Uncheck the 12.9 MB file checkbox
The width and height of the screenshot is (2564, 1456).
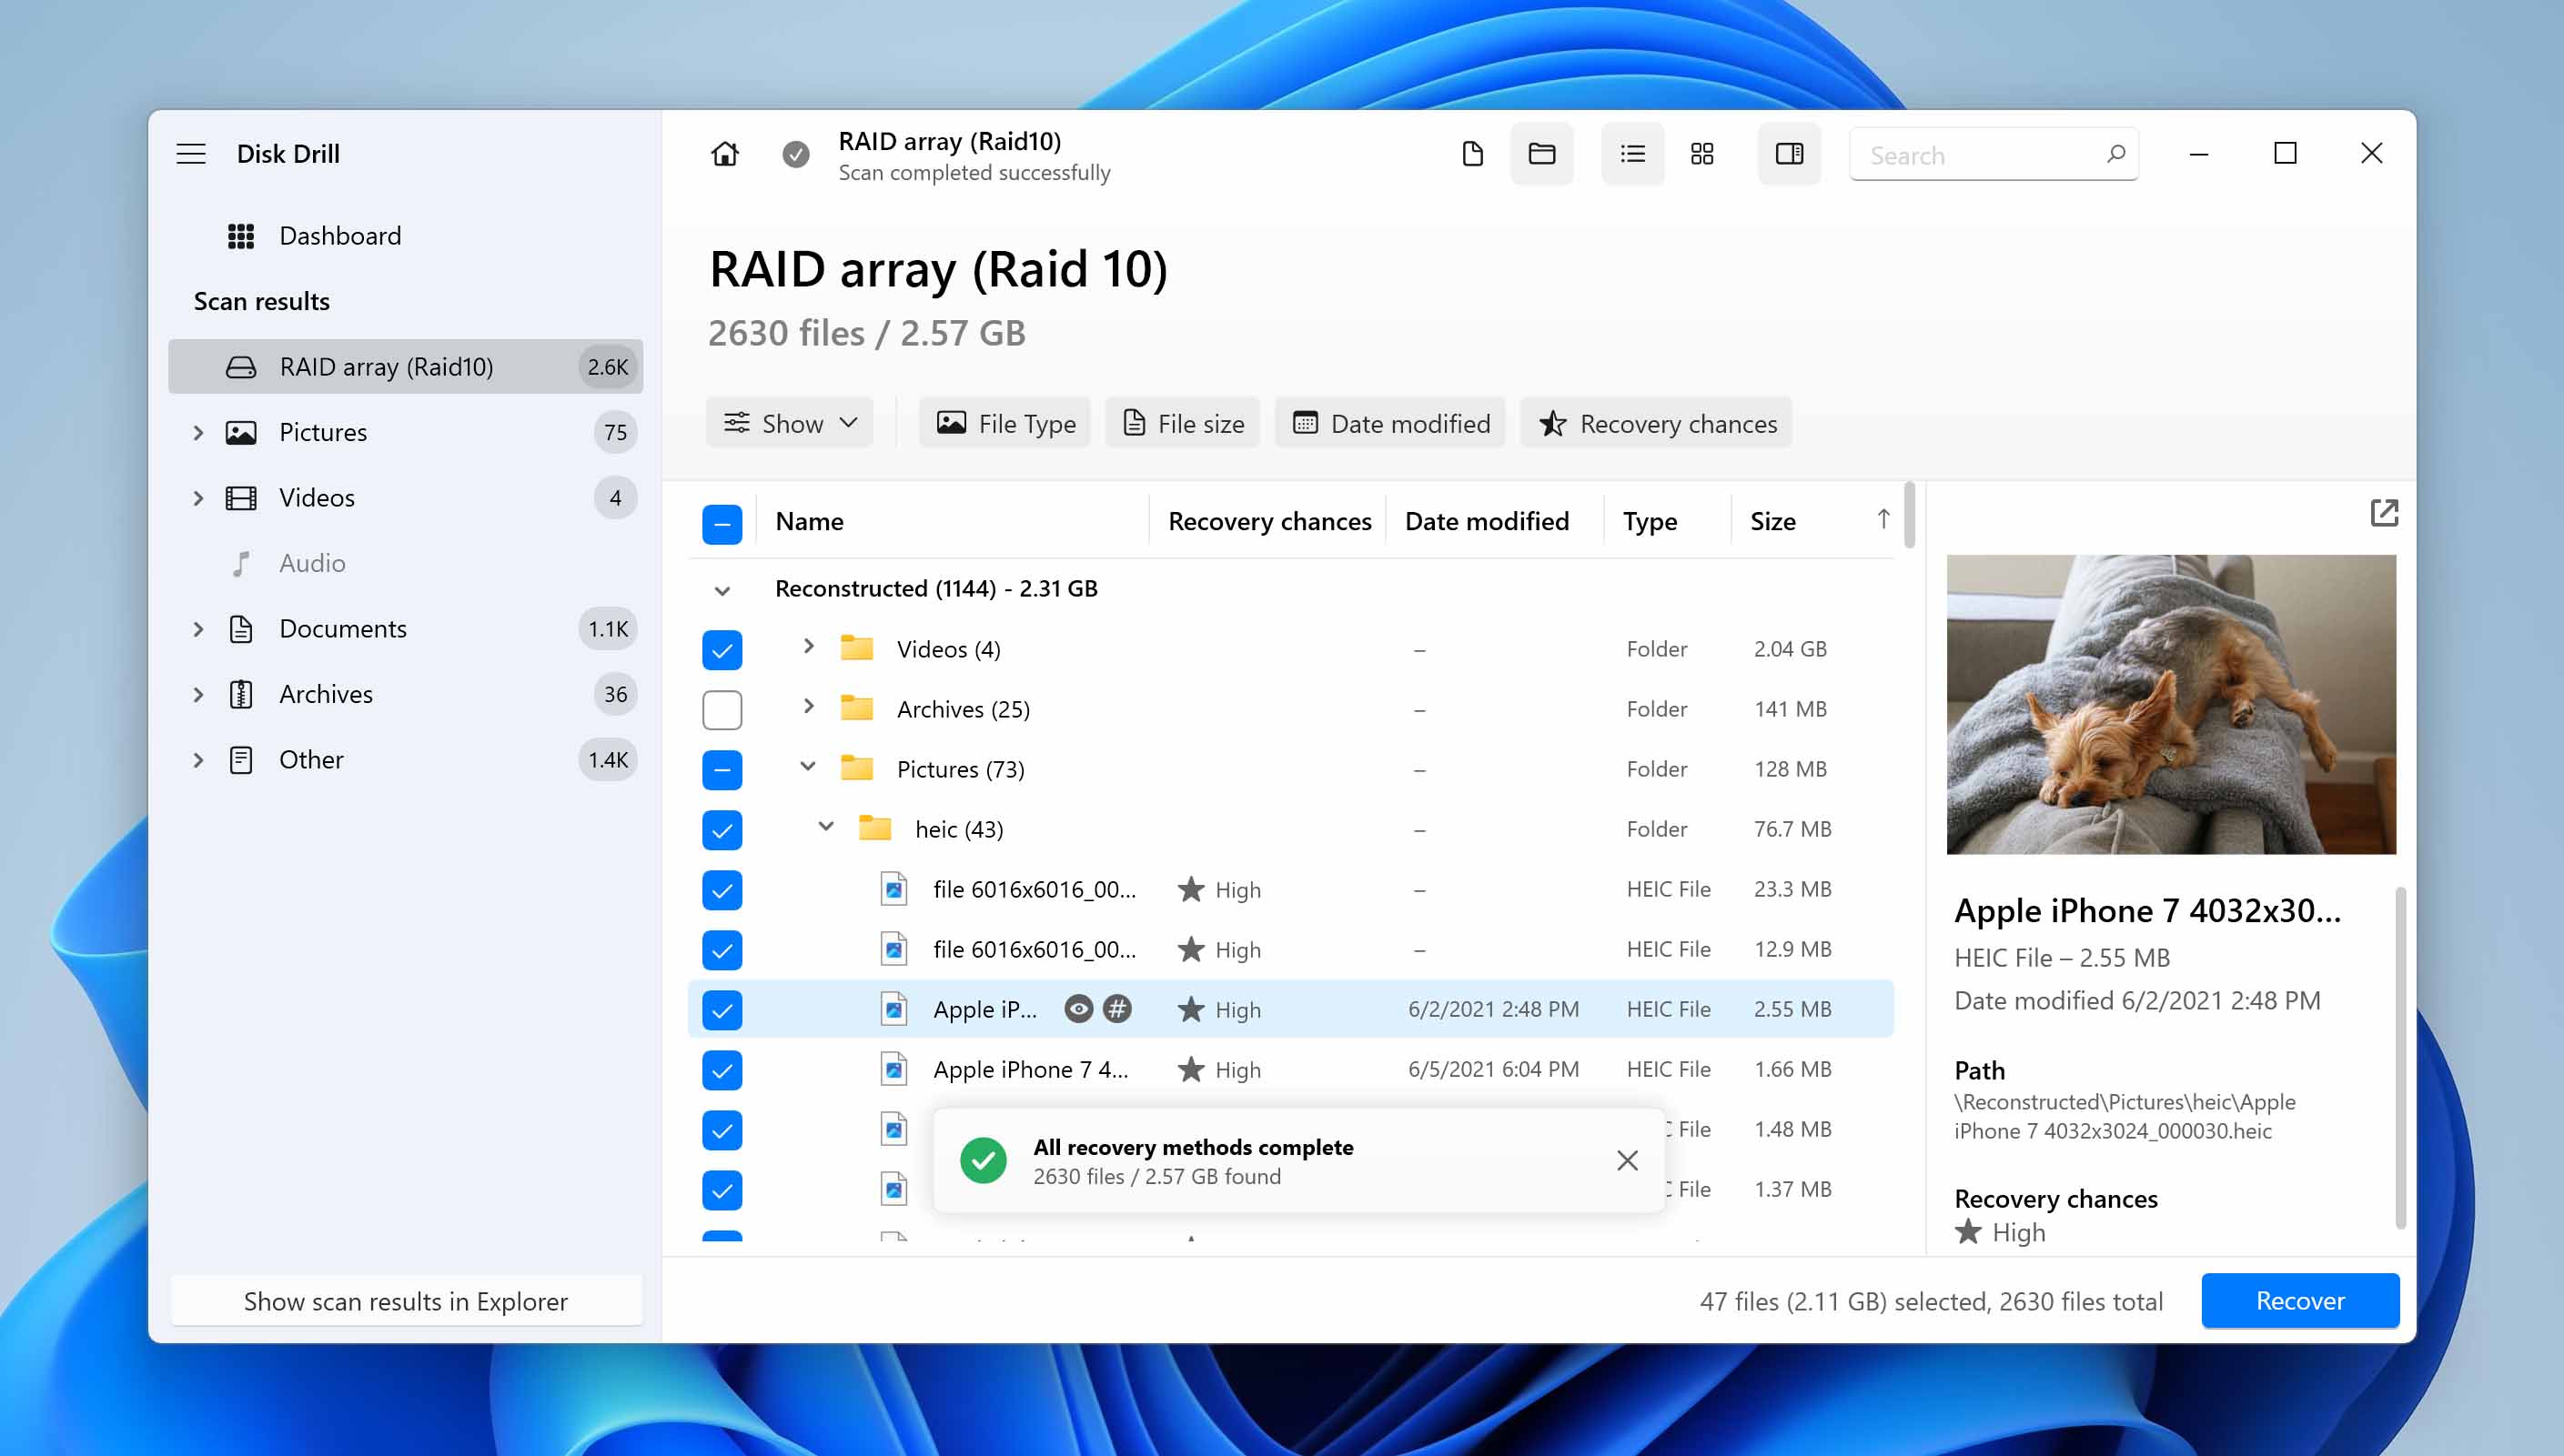coord(722,950)
